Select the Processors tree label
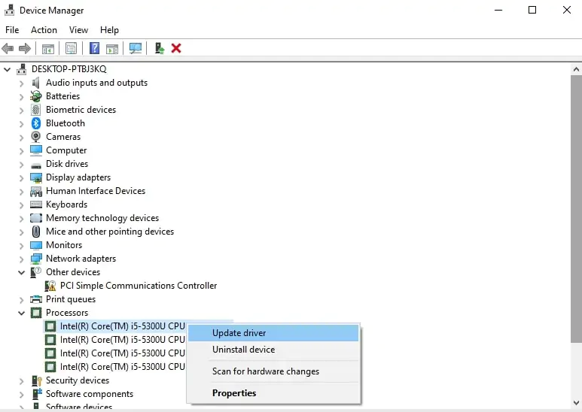 pyautogui.click(x=67, y=313)
